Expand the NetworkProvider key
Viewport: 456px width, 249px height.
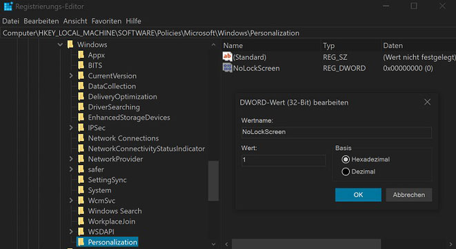[x=71, y=159]
